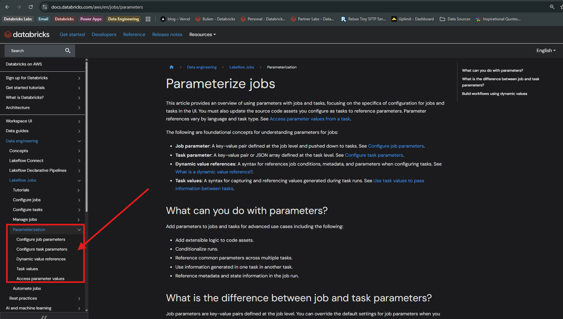
Task: Collapse the Parameterization tree section
Action: click(79, 230)
